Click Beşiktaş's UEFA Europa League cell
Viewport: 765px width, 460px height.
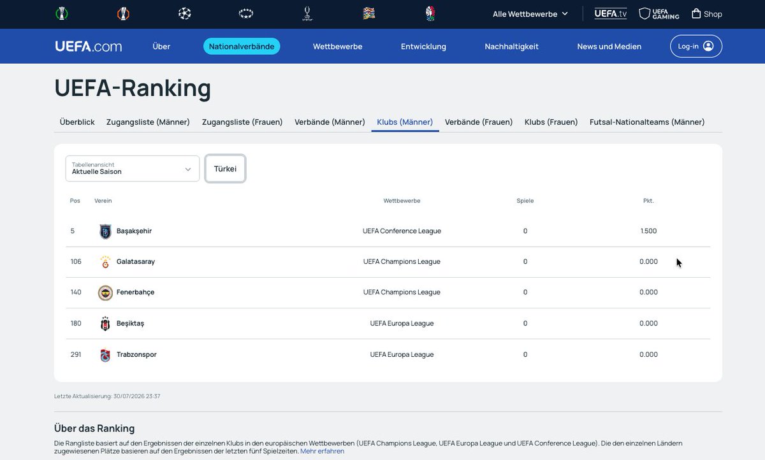pyautogui.click(x=402, y=324)
